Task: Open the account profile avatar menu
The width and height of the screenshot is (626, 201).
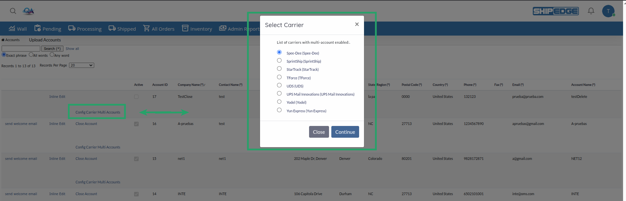Action: tap(608, 11)
